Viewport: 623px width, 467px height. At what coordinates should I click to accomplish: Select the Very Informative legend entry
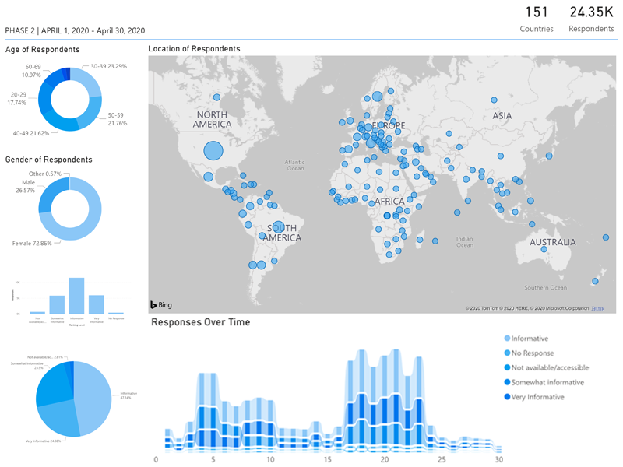(x=534, y=397)
